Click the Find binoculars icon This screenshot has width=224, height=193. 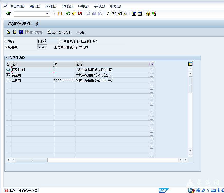(x=94, y=14)
